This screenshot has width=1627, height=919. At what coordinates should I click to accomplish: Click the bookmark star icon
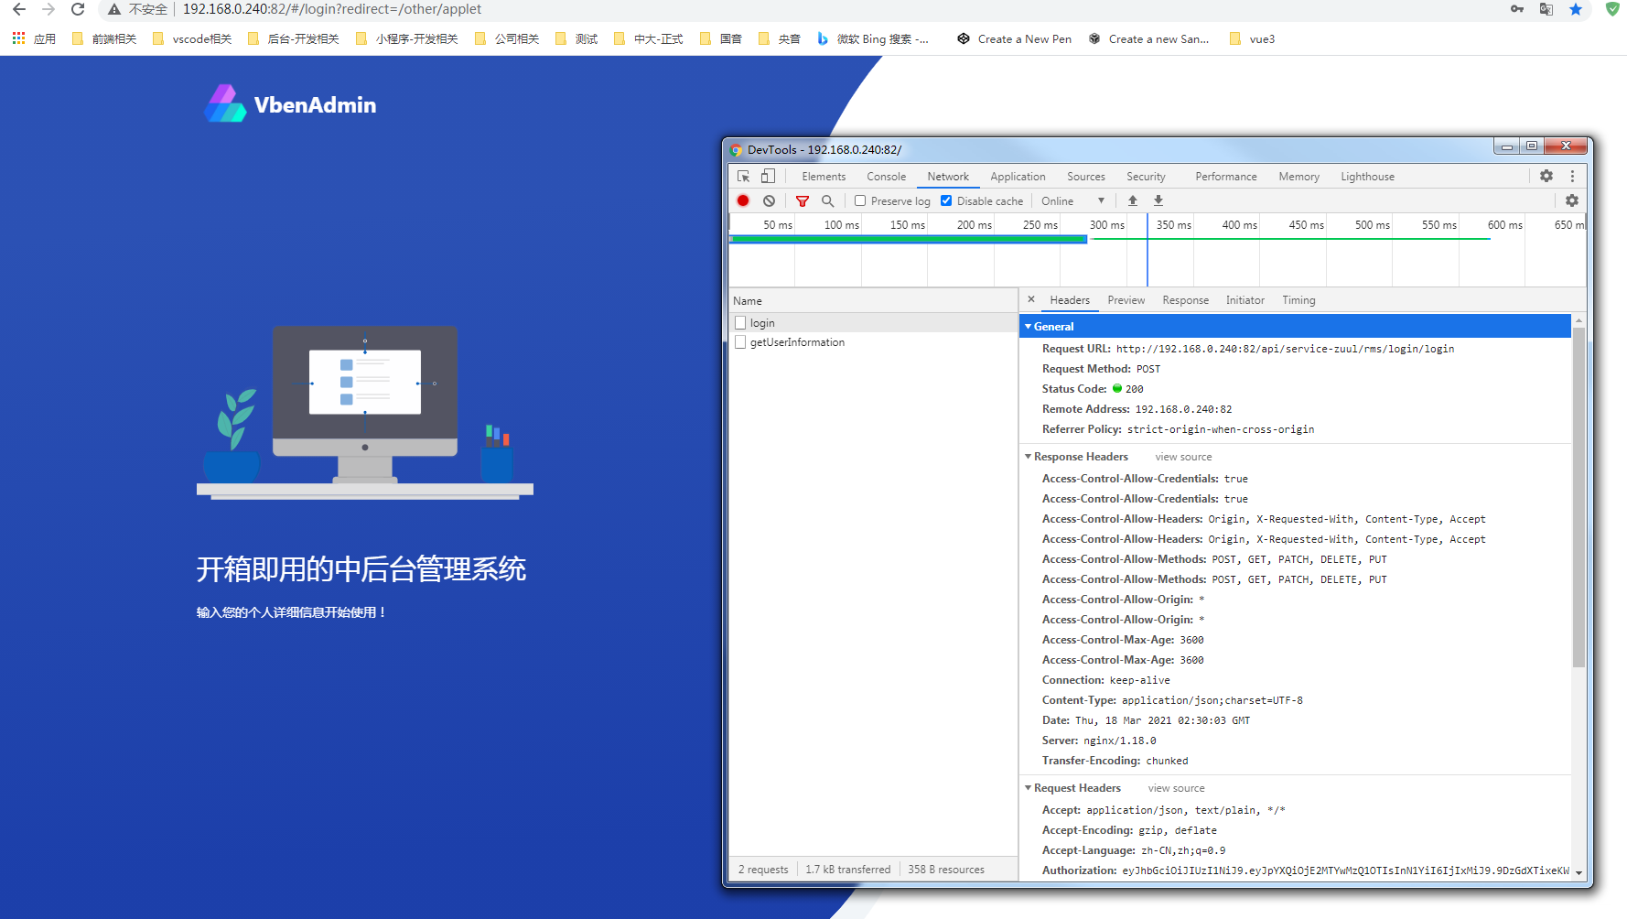click(1576, 9)
